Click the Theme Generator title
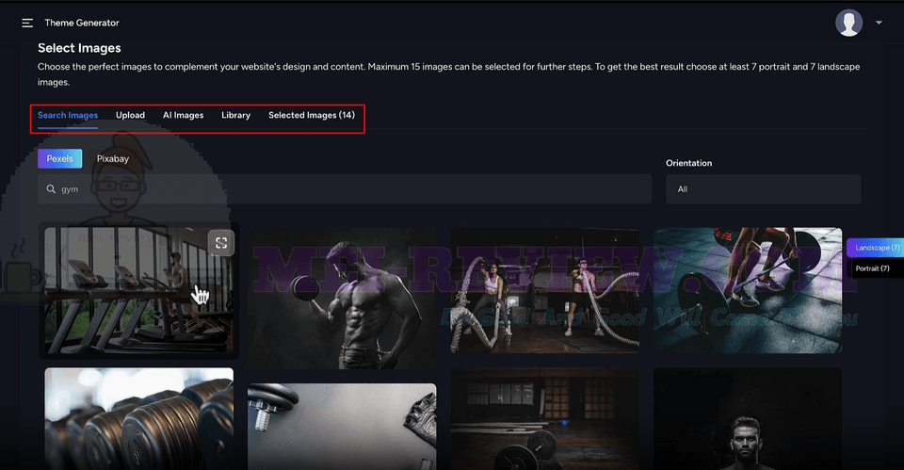Image resolution: width=904 pixels, height=470 pixels. click(x=82, y=23)
